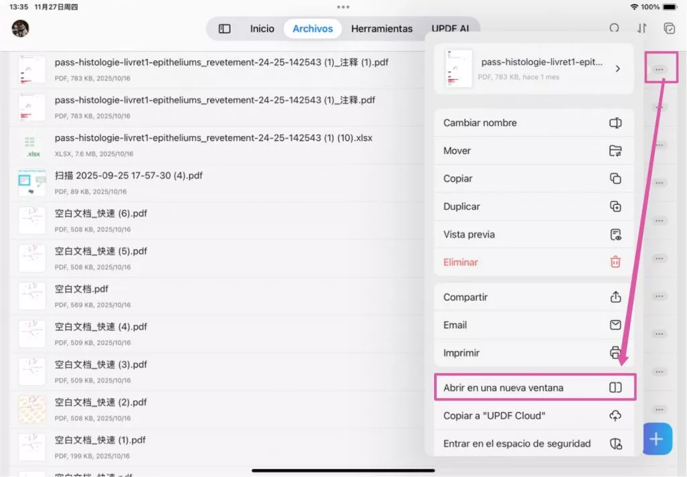Click the 扫描 scan file thumbnail
687x477 pixels.
(x=32, y=183)
